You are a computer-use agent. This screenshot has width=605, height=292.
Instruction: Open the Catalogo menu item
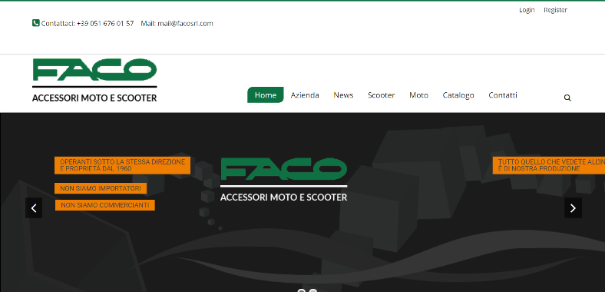pyautogui.click(x=458, y=95)
